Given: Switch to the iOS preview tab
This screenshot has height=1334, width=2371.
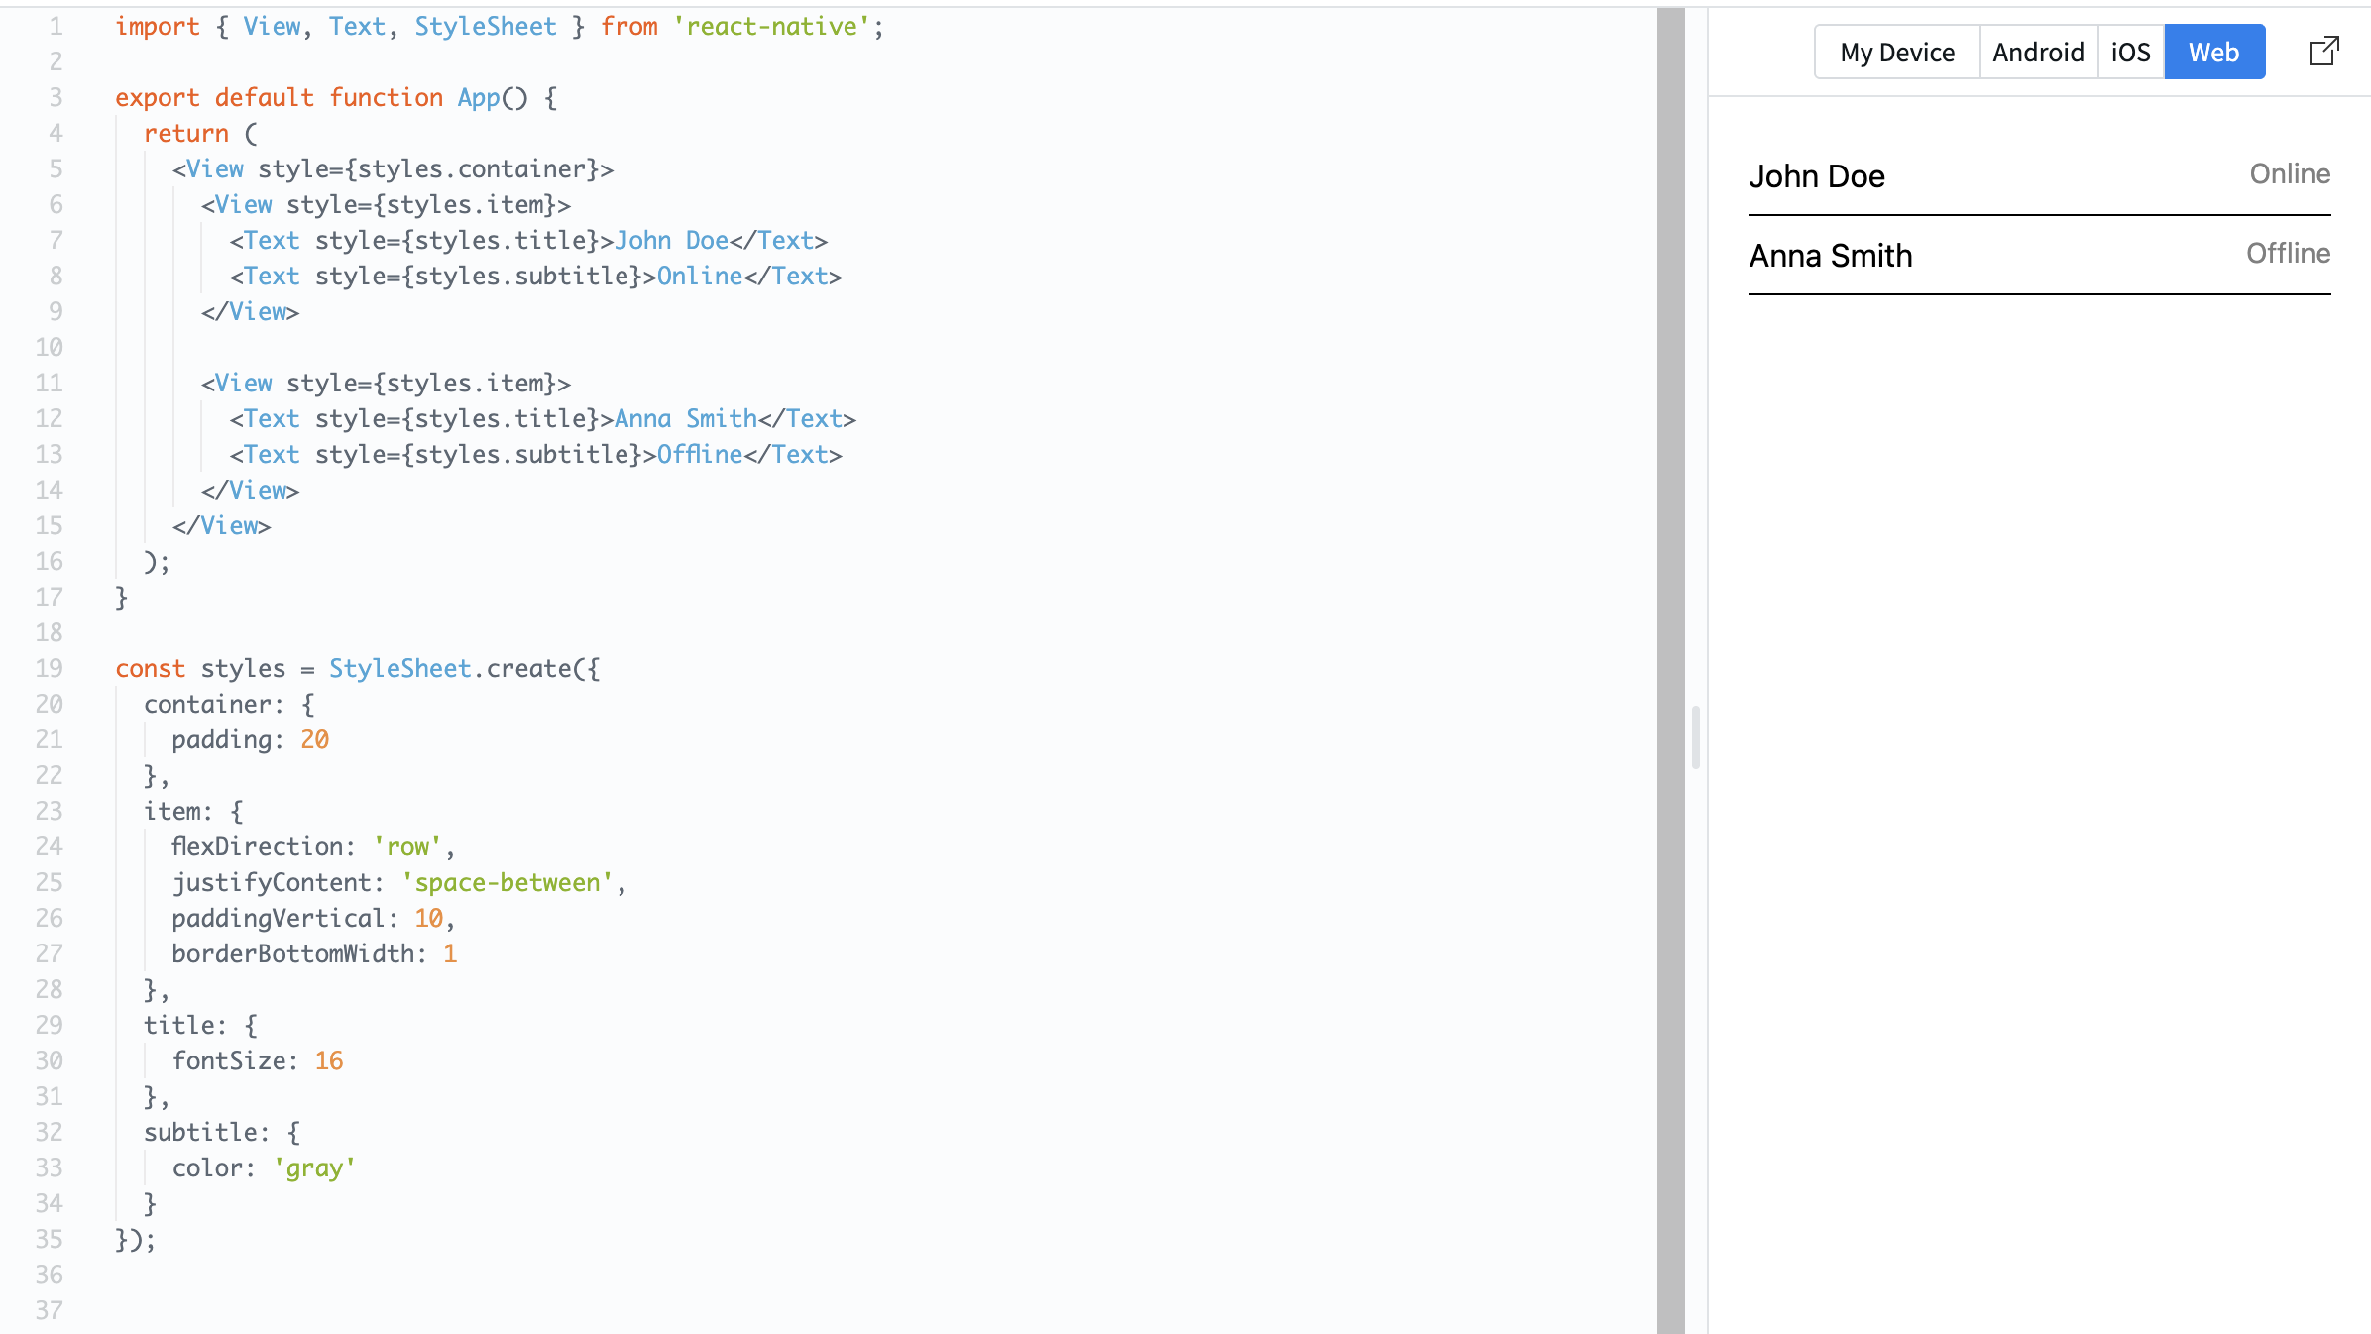Looking at the screenshot, I should pyautogui.click(x=2130, y=52).
